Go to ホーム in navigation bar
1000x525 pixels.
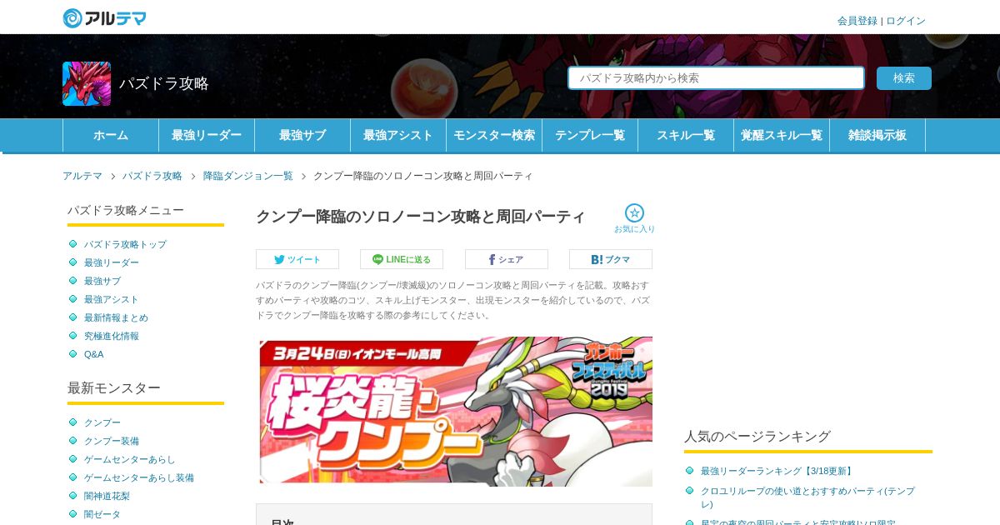[x=111, y=135]
